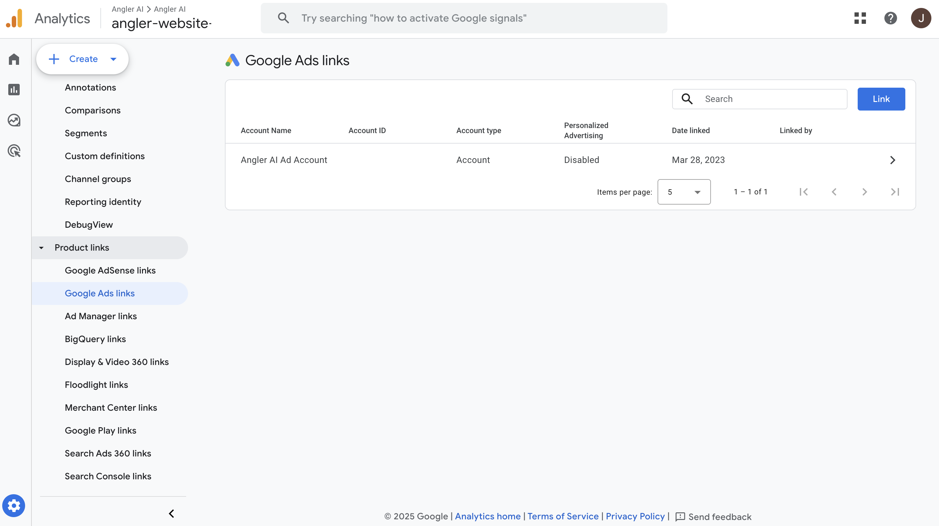Open the Analytics home footer link

click(487, 516)
